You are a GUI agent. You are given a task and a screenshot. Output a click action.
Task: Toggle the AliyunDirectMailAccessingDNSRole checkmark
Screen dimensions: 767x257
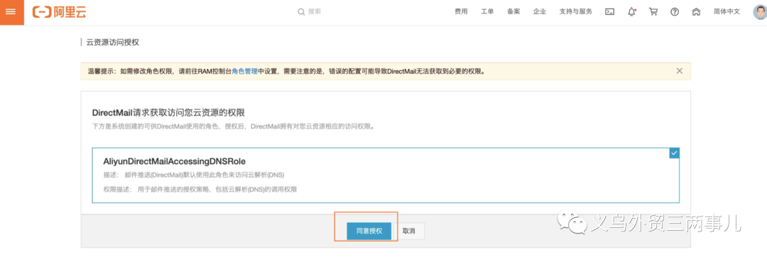(675, 153)
